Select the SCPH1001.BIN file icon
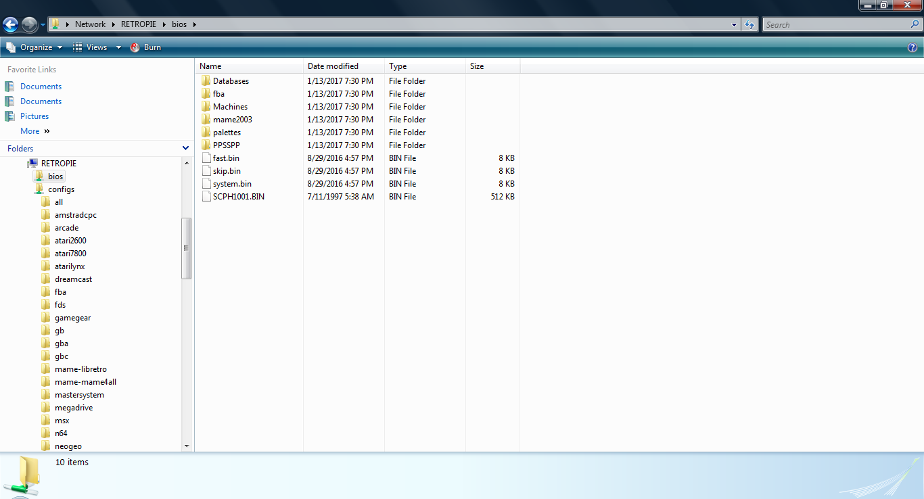924x499 pixels. click(206, 197)
